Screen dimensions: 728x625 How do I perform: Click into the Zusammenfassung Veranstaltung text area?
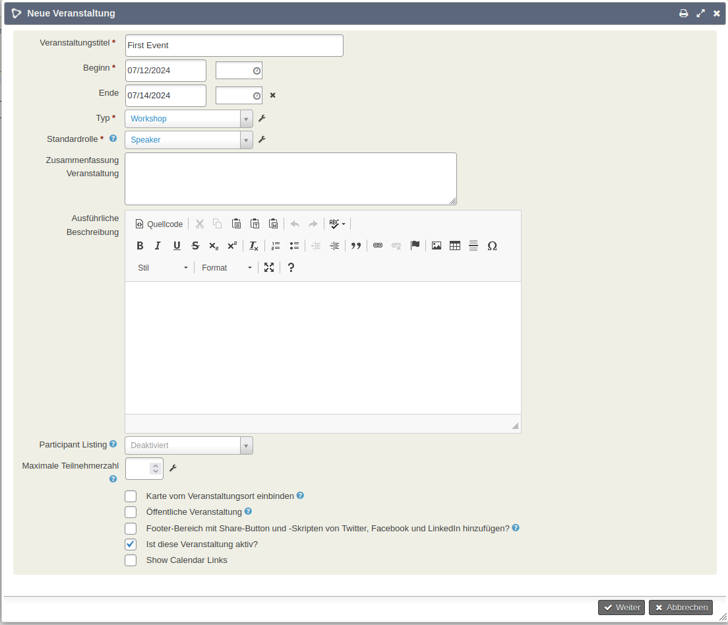(x=290, y=178)
